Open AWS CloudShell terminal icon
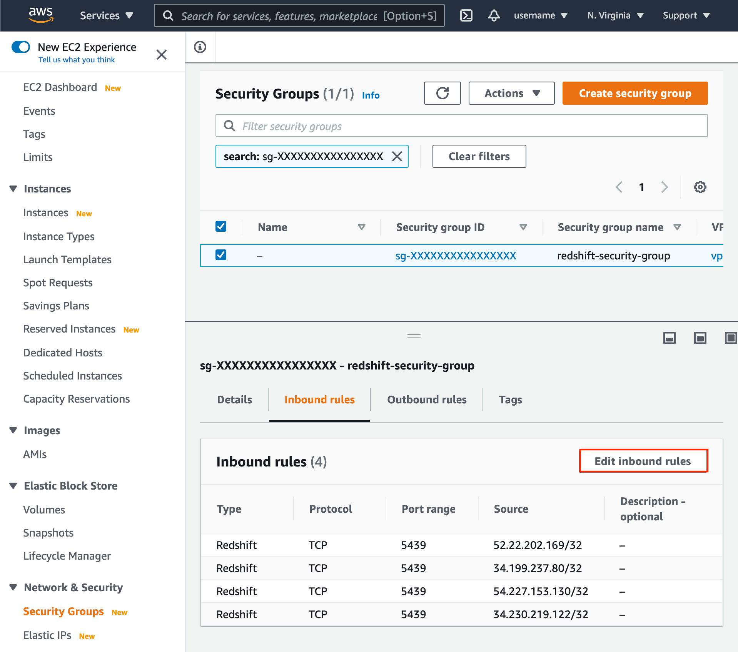 point(466,15)
